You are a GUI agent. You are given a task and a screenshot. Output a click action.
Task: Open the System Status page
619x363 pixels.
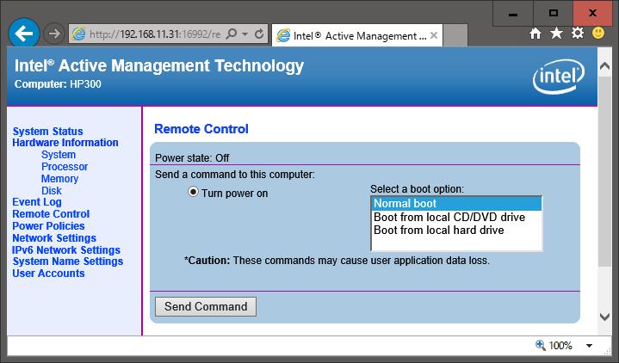47,131
